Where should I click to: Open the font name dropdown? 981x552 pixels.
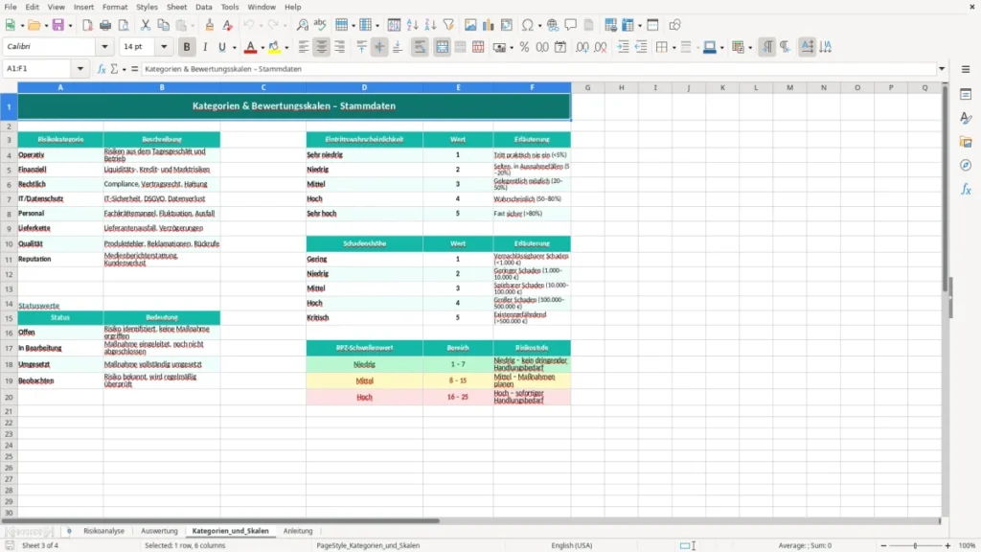[x=104, y=46]
